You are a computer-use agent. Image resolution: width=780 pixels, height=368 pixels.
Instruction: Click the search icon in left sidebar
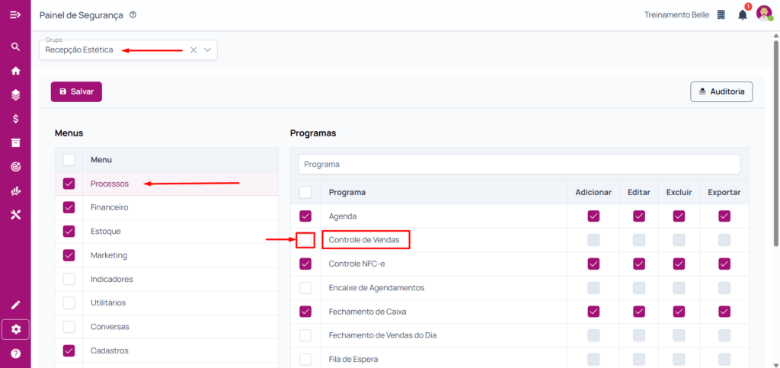(15, 46)
